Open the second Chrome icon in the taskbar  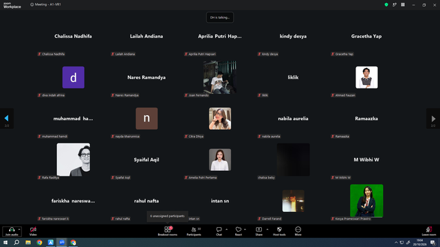[74, 242]
